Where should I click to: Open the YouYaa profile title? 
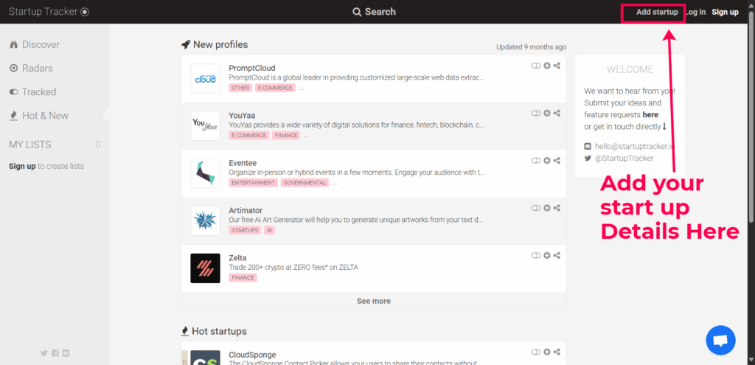tap(242, 115)
